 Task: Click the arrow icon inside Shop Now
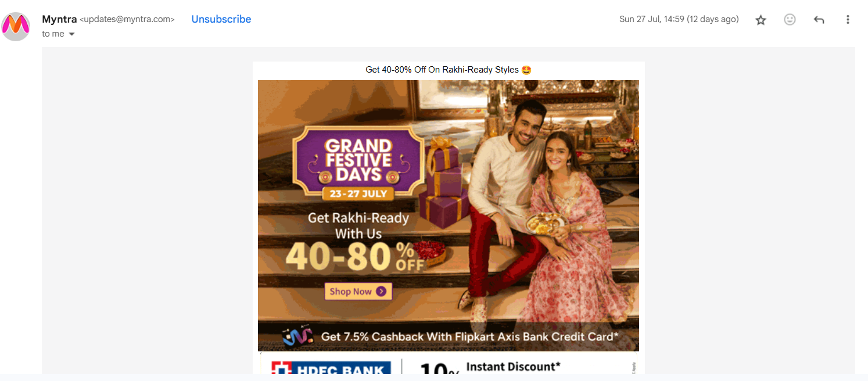(x=381, y=292)
